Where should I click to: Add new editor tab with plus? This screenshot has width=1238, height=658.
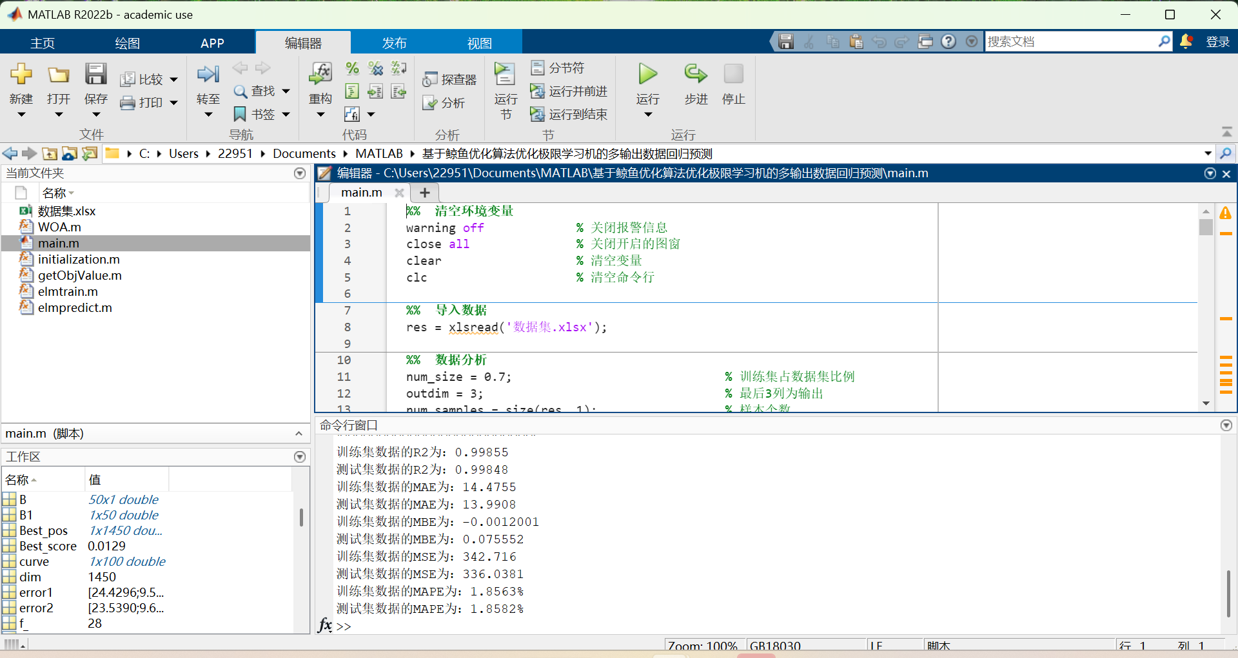coord(424,193)
